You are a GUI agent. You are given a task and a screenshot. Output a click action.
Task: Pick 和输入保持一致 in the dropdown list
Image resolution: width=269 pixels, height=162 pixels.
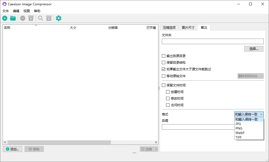249,119
